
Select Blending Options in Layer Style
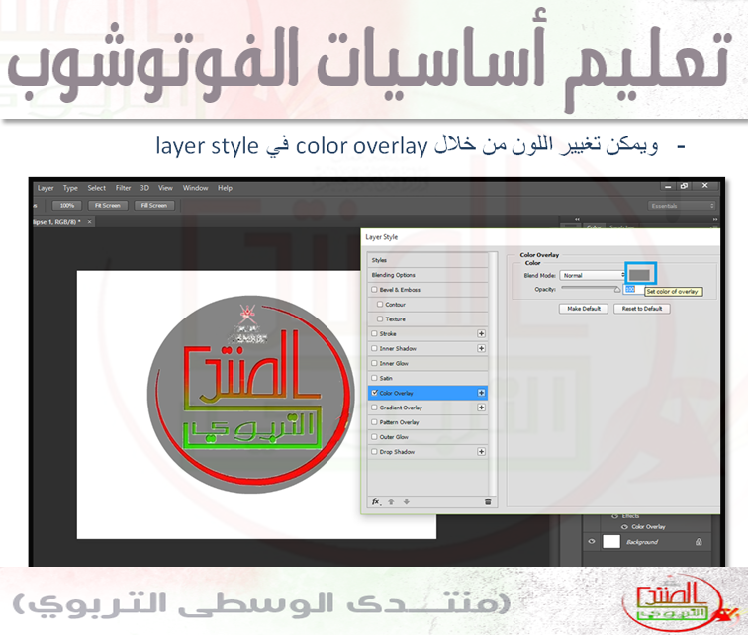(x=427, y=275)
